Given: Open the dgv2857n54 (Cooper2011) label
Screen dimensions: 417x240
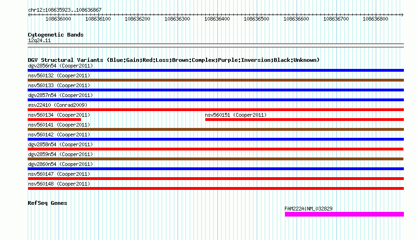Looking at the screenshot, I should point(60,95).
